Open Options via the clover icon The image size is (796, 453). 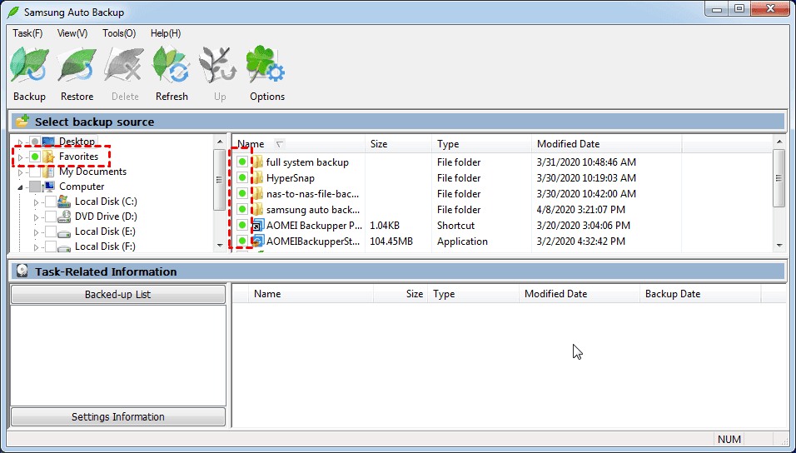click(x=266, y=65)
